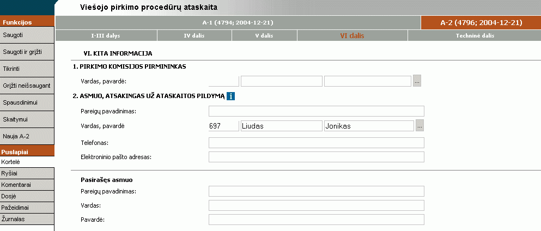The height and width of the screenshot is (231, 541).
Task: Go to the IV dalis tab
Action: 194,35
